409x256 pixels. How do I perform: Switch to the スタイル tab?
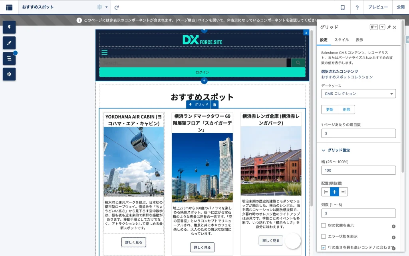coord(341,40)
